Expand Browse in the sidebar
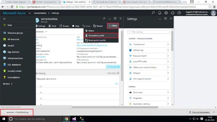 pyautogui.click(x=8, y=84)
